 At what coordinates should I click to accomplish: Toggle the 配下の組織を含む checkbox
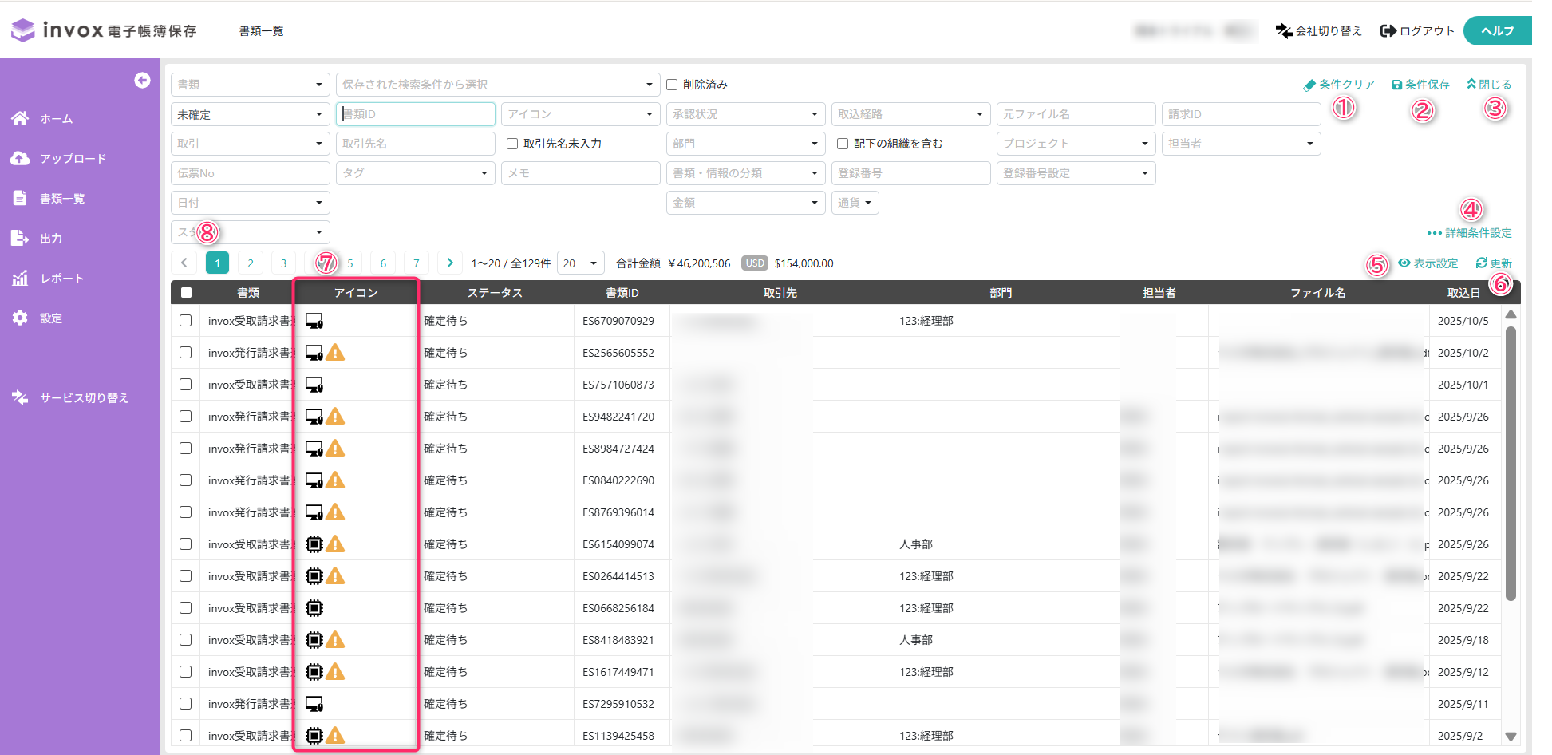click(x=843, y=144)
